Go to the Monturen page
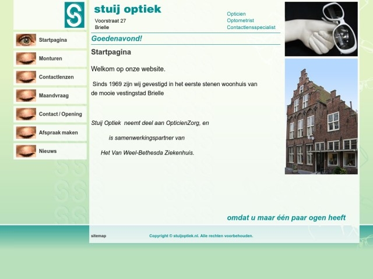This screenshot has width=373, height=279. [x=50, y=59]
